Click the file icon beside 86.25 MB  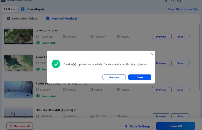pos(38,90)
